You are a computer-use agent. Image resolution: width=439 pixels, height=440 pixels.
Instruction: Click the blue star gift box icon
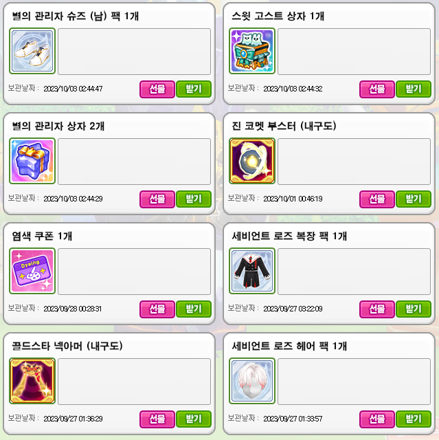(x=32, y=161)
